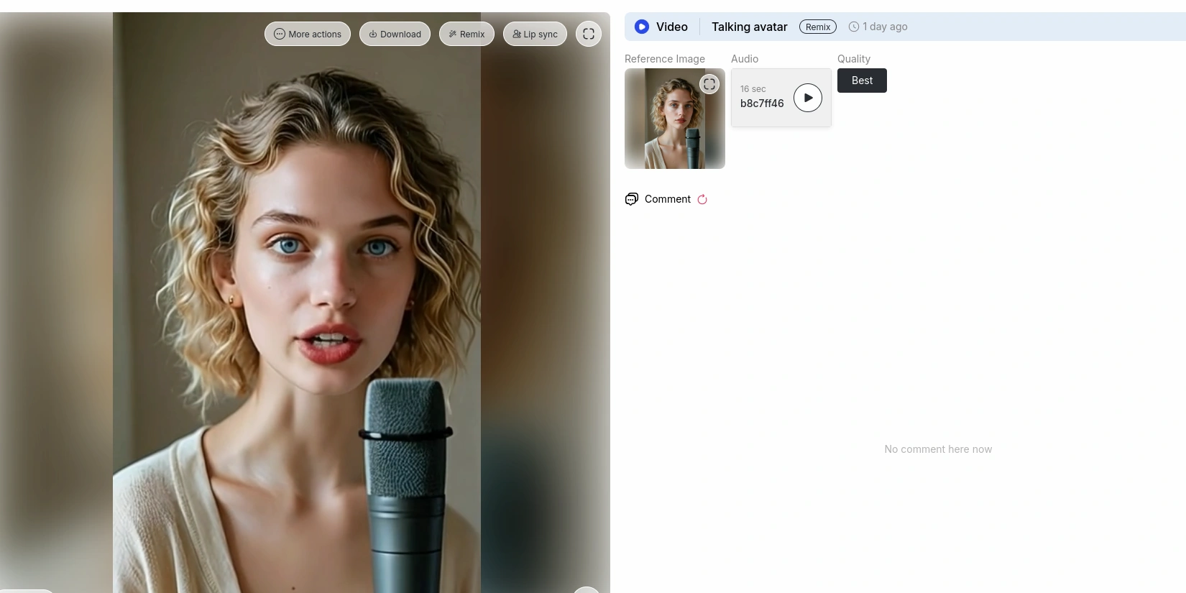This screenshot has height=593, width=1186.
Task: Click the blue Video play icon
Action: click(x=642, y=27)
